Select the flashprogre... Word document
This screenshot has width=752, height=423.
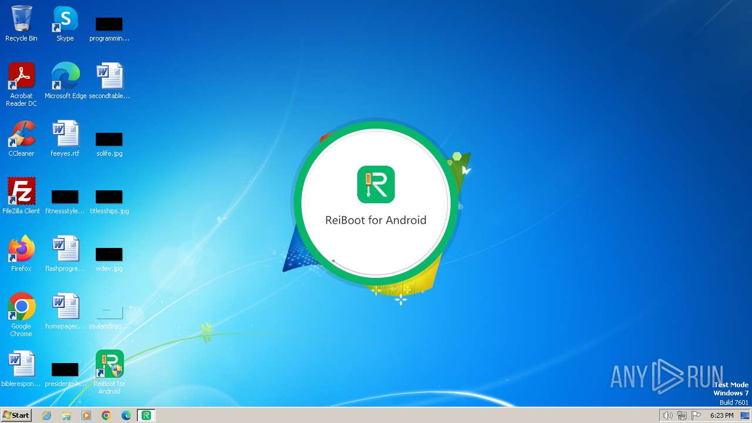(x=65, y=254)
